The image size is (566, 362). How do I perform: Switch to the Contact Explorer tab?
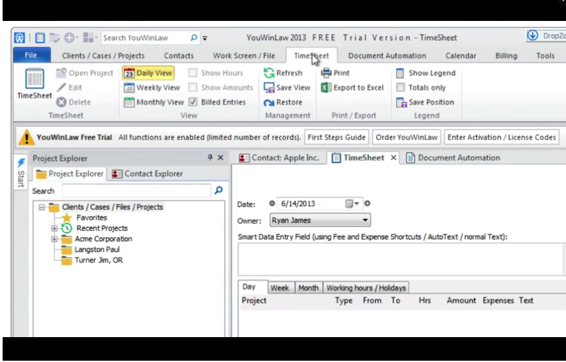tap(147, 174)
